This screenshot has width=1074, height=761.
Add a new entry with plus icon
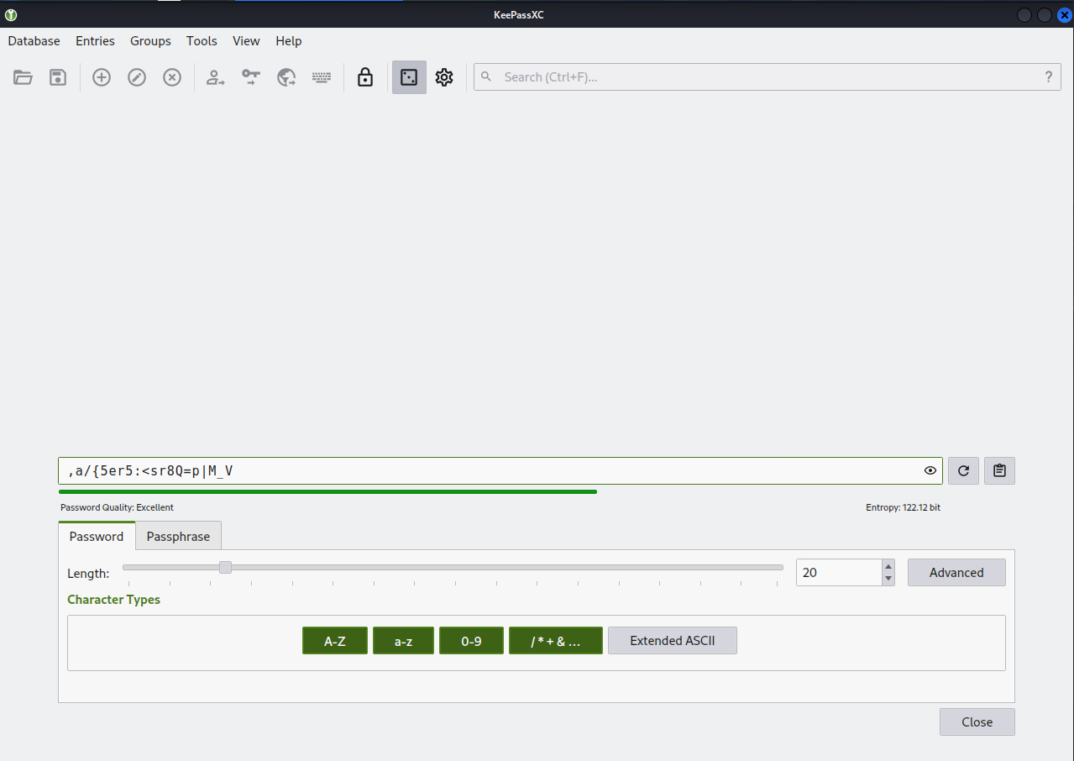[102, 77]
